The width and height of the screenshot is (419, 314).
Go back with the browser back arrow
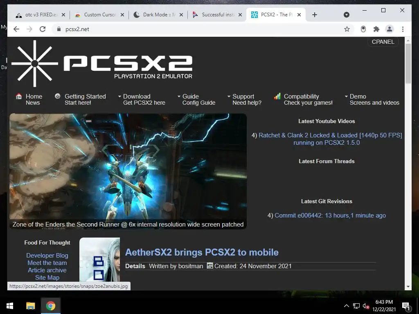click(x=16, y=29)
